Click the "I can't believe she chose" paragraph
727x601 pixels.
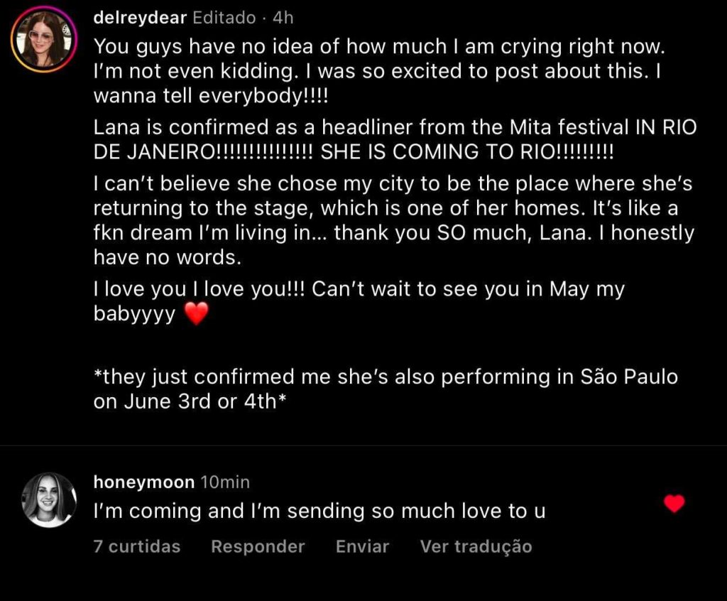[393, 220]
